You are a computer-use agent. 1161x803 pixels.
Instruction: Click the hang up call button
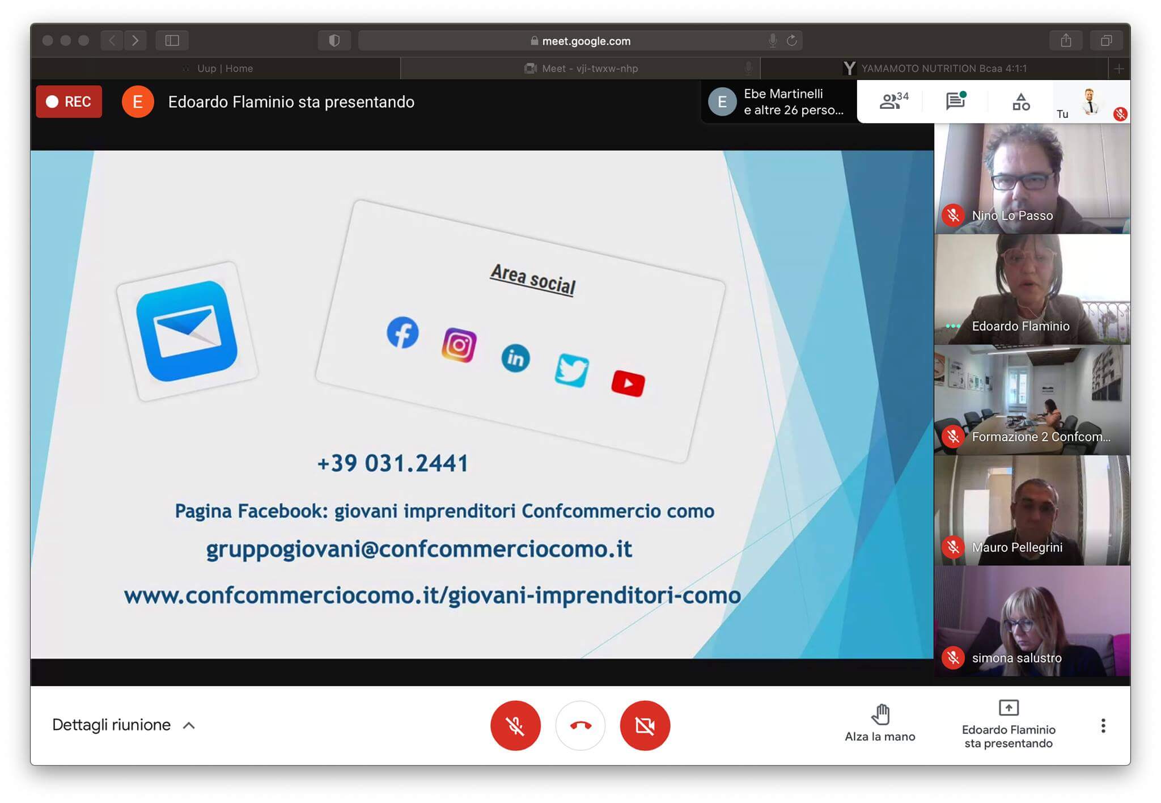tap(580, 725)
